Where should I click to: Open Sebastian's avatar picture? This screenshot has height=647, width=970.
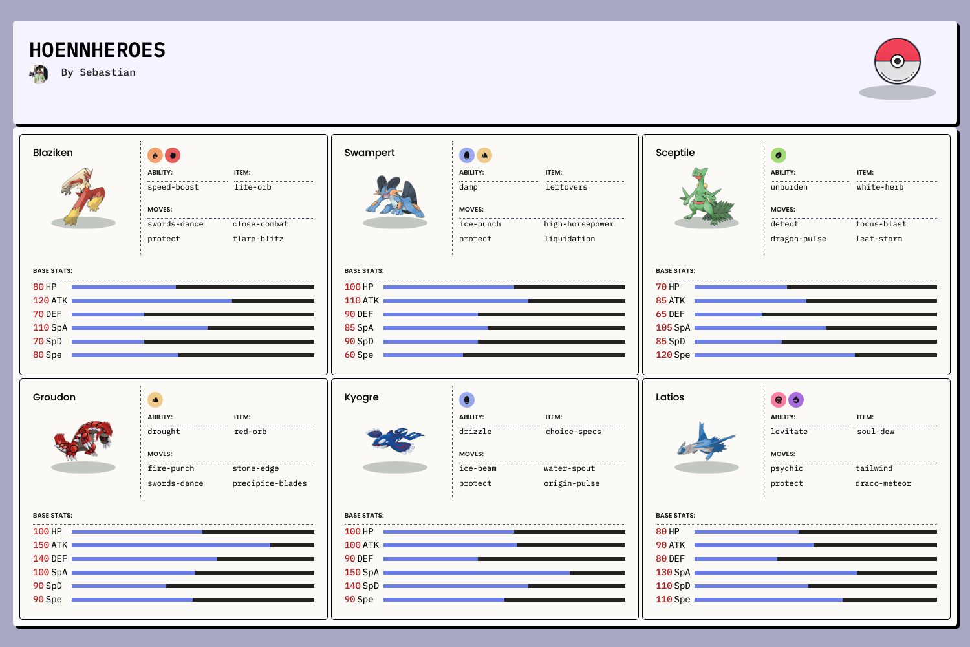point(39,74)
